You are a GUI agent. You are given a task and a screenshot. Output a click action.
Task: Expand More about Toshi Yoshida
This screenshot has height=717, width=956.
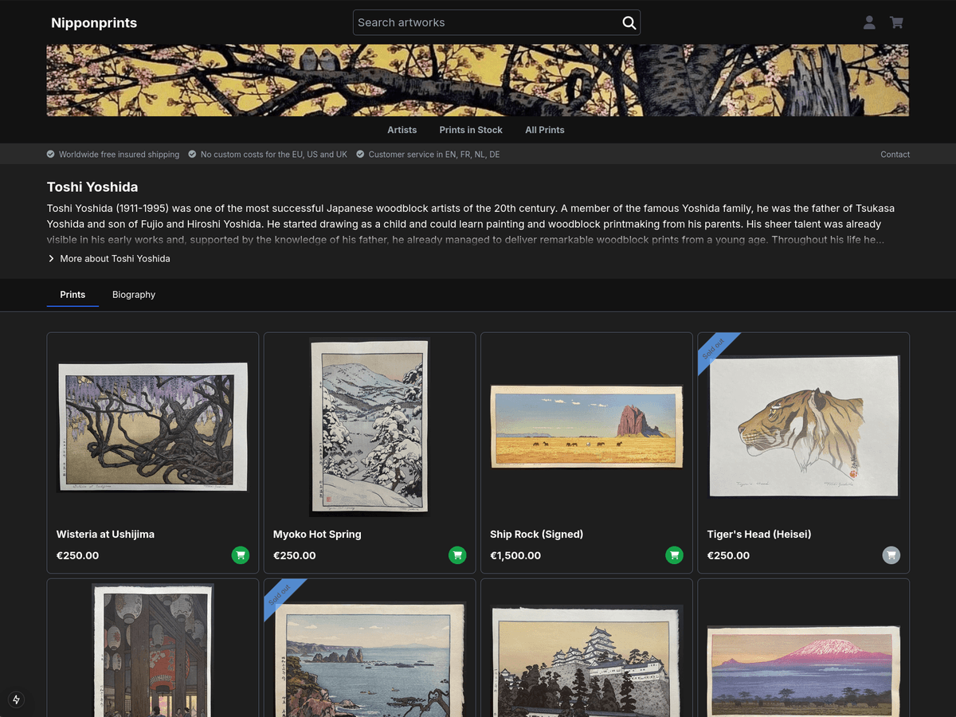[108, 259]
